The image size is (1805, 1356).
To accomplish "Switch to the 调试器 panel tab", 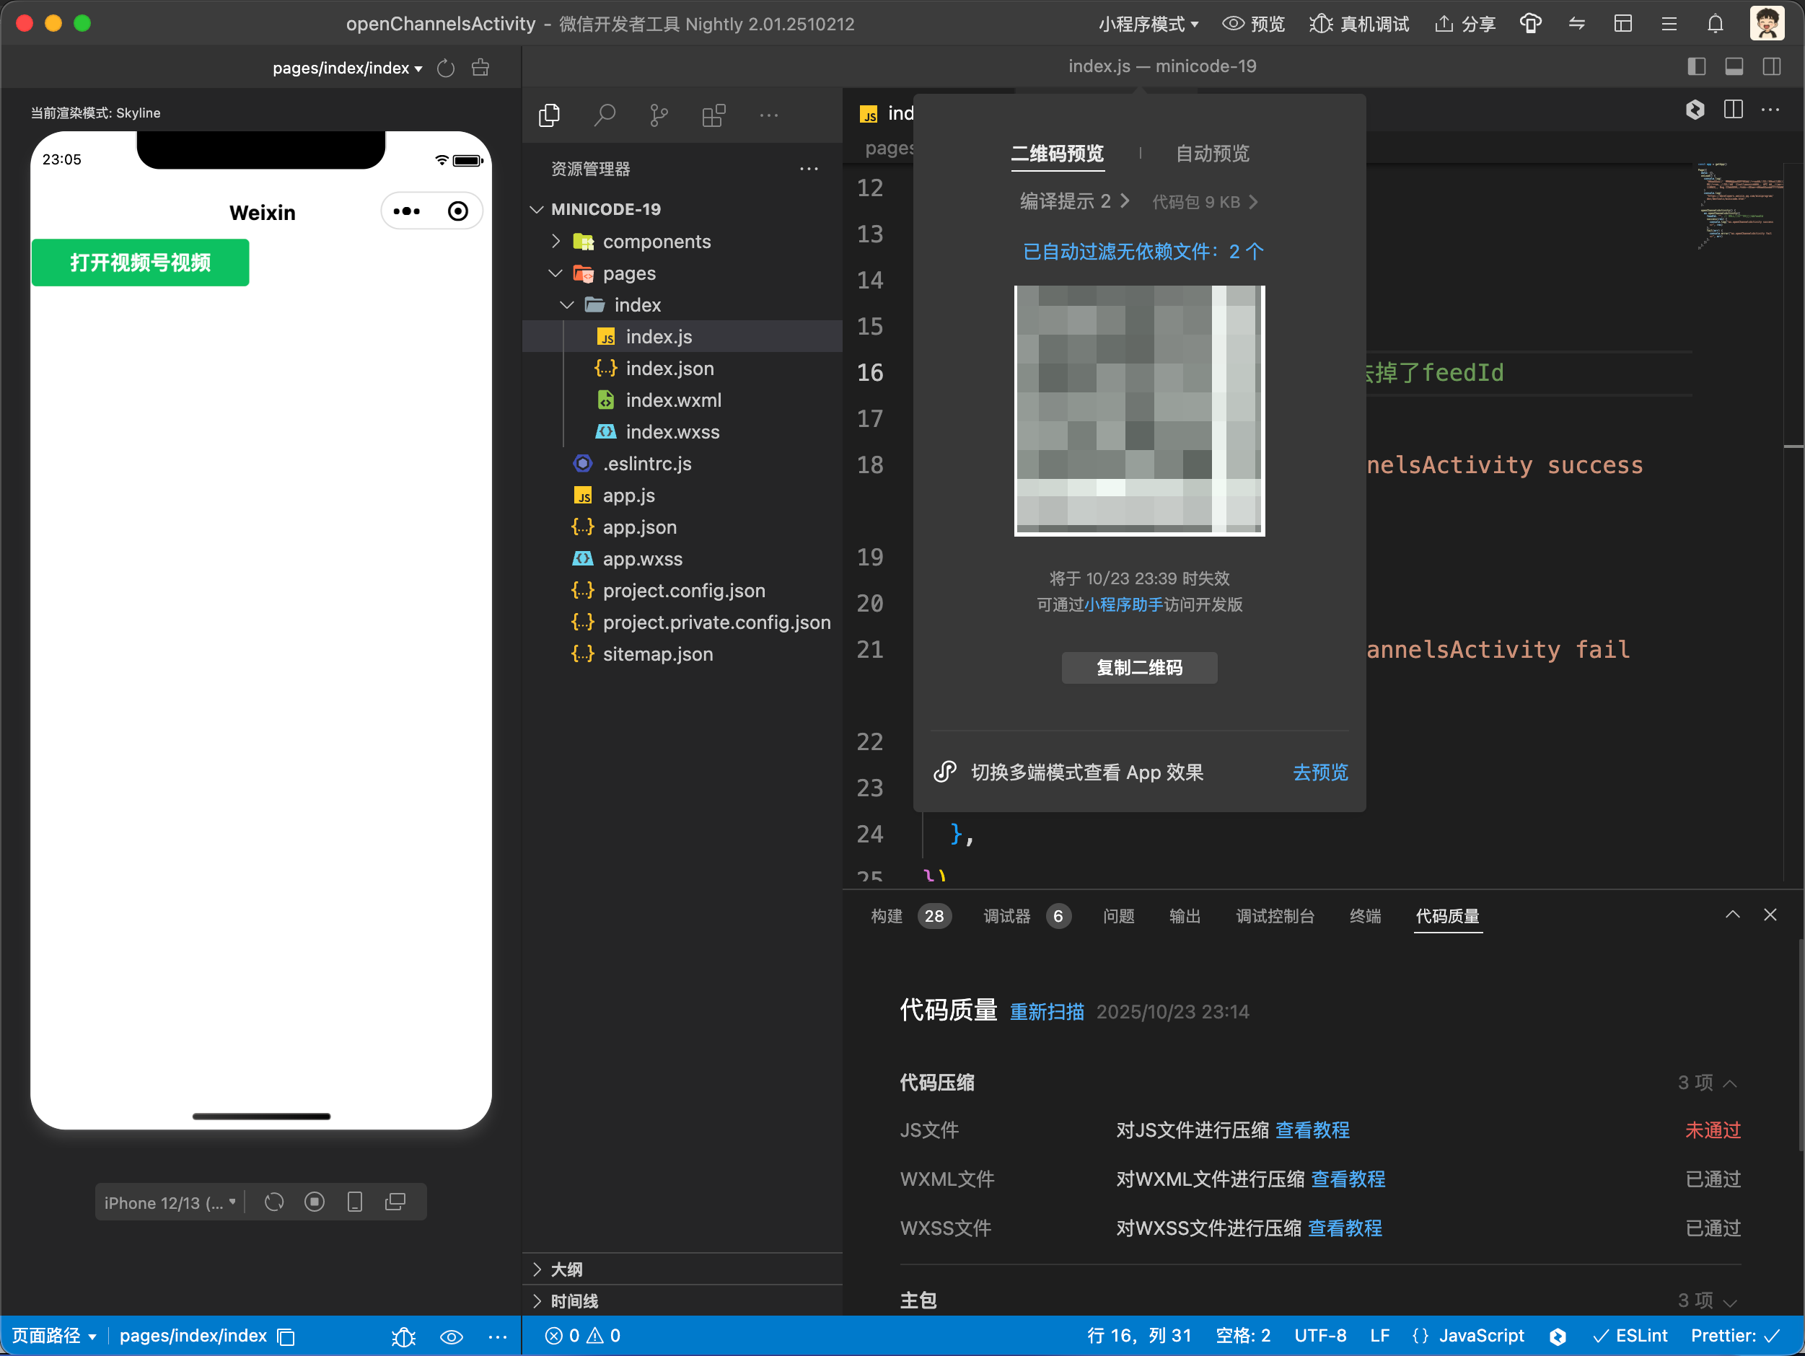I will pyautogui.click(x=1007, y=916).
